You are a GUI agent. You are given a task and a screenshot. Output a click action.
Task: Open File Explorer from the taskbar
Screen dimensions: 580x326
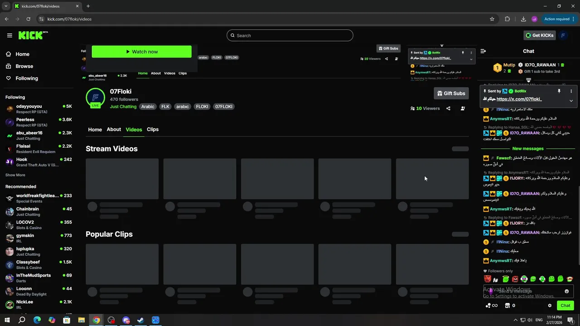(x=82, y=320)
